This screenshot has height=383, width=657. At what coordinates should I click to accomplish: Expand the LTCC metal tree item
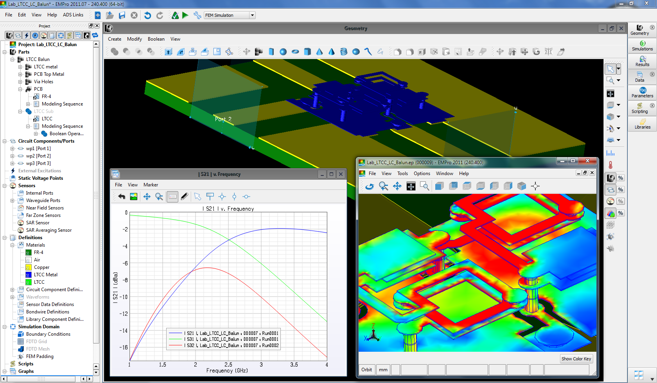[21, 67]
